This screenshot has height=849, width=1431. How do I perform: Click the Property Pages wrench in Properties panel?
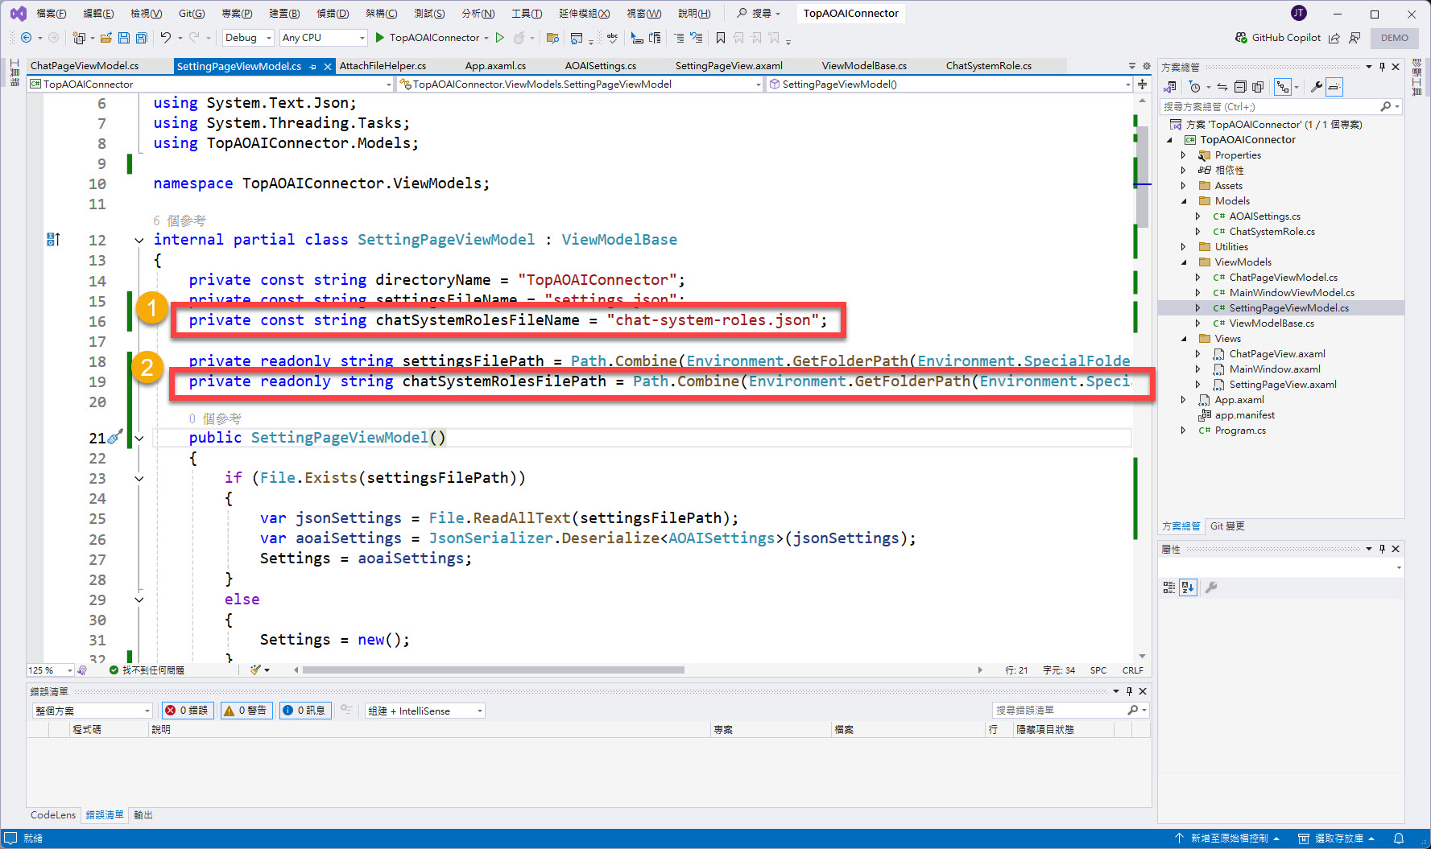point(1211,587)
